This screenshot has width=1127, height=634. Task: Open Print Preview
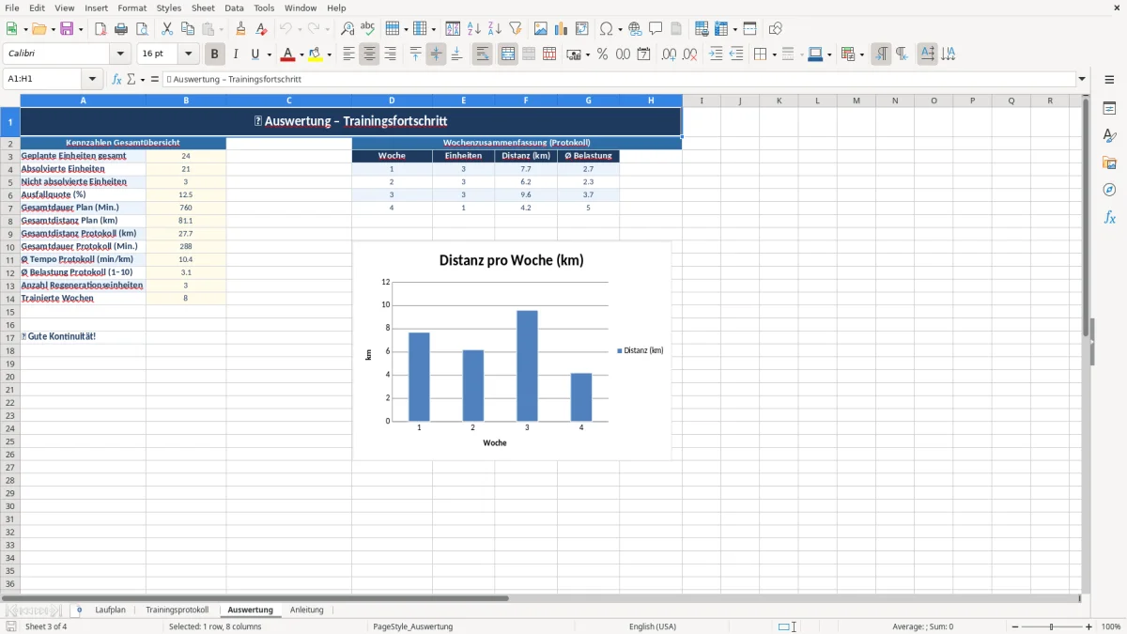[141, 29]
